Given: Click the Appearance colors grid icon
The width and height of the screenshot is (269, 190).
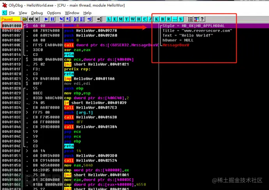Looking at the screenshot, I should 196,19.
